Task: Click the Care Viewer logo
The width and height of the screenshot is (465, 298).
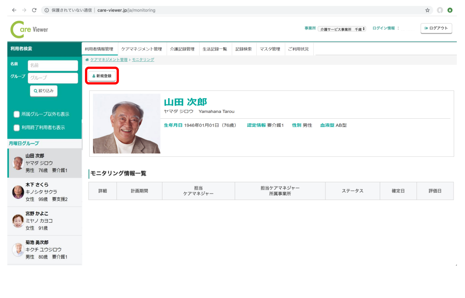Action: [29, 29]
